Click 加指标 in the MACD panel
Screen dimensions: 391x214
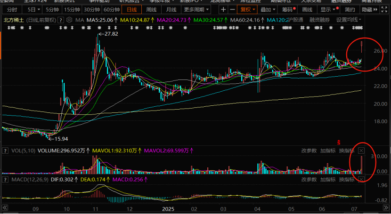pyautogui.click(x=328, y=179)
